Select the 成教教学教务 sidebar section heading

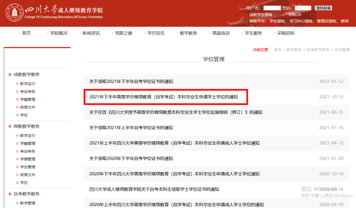27,75
